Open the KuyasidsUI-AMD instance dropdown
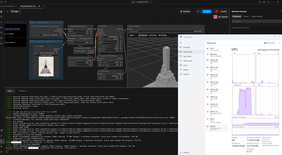This screenshot has height=155, width=282. pyautogui.click(x=142, y=2)
